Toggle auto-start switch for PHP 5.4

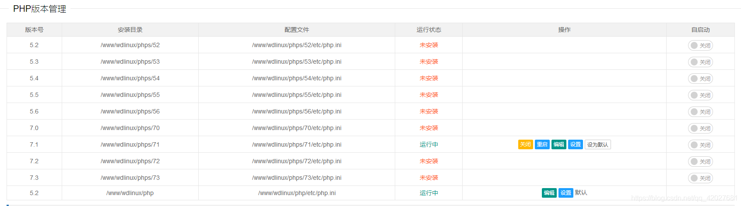point(700,79)
